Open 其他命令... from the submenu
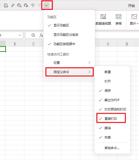The height and width of the screenshot is (160, 139). [x=112, y=148]
